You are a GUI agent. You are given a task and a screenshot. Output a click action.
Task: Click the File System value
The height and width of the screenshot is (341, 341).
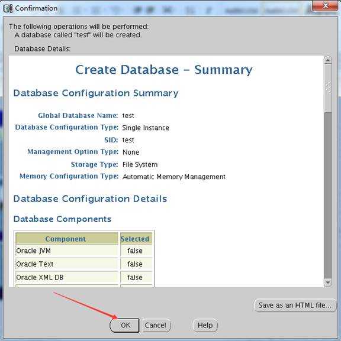(140, 164)
